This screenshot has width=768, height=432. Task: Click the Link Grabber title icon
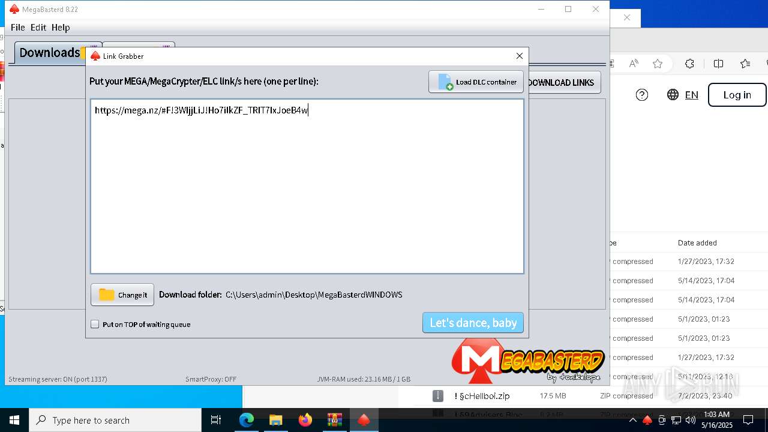(x=95, y=56)
